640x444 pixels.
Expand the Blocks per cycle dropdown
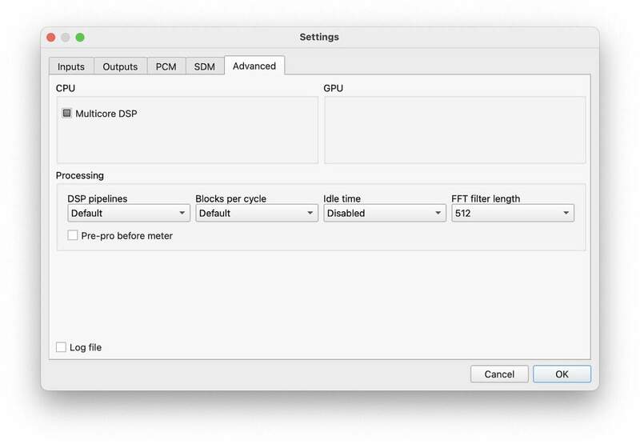click(256, 214)
